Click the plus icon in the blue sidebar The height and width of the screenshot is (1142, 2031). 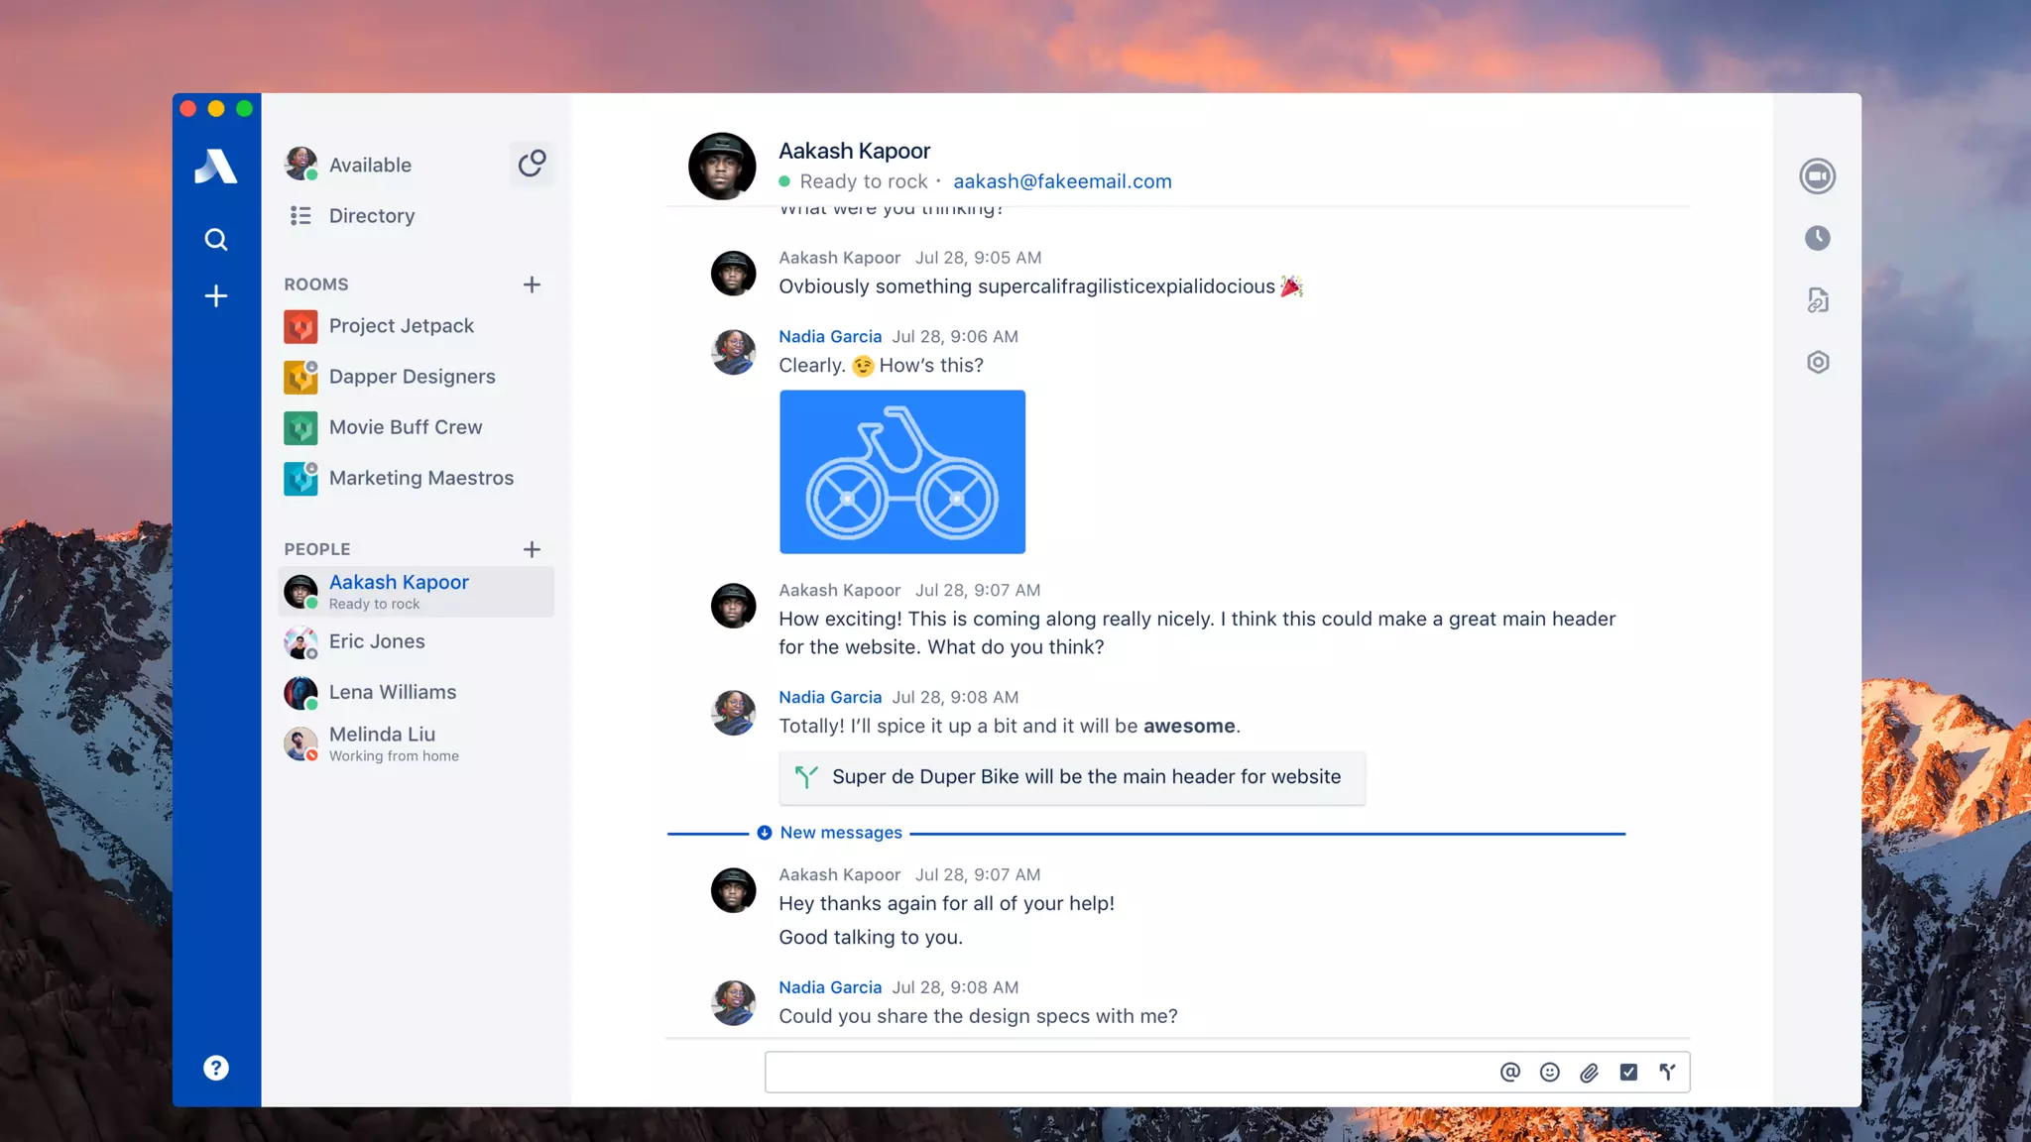(x=215, y=295)
